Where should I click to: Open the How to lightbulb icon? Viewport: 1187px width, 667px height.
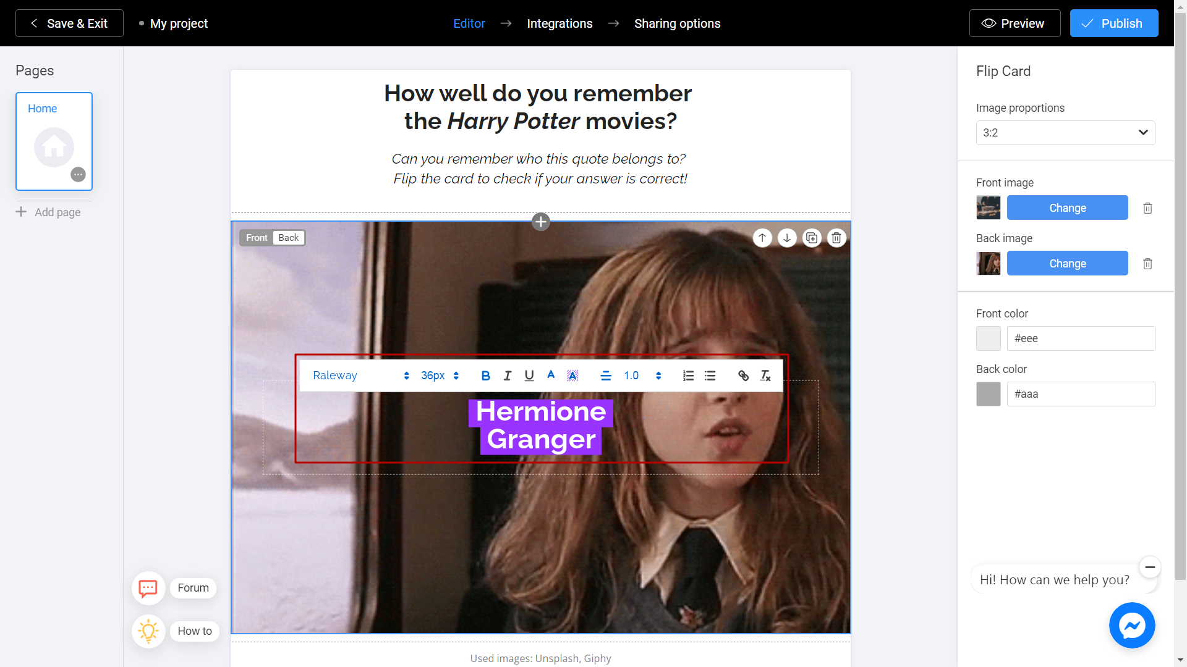[148, 631]
